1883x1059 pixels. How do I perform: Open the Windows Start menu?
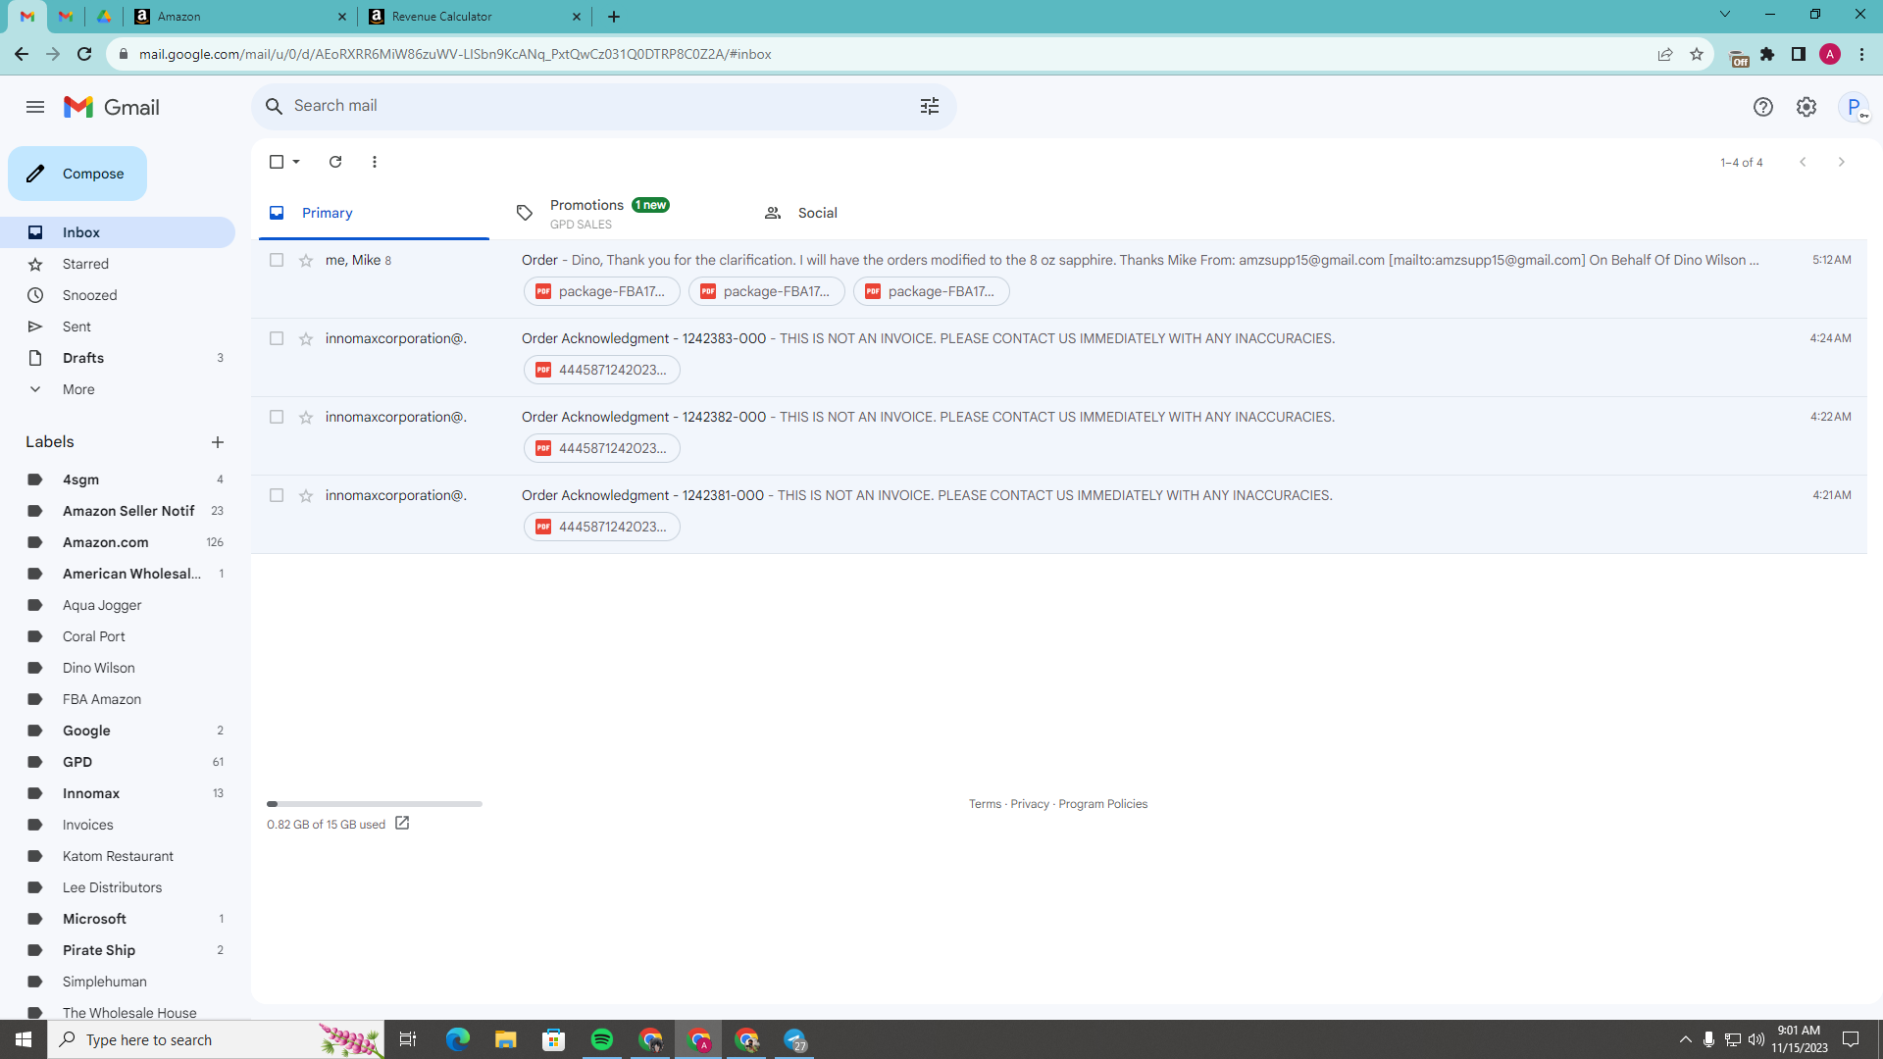pos(24,1039)
